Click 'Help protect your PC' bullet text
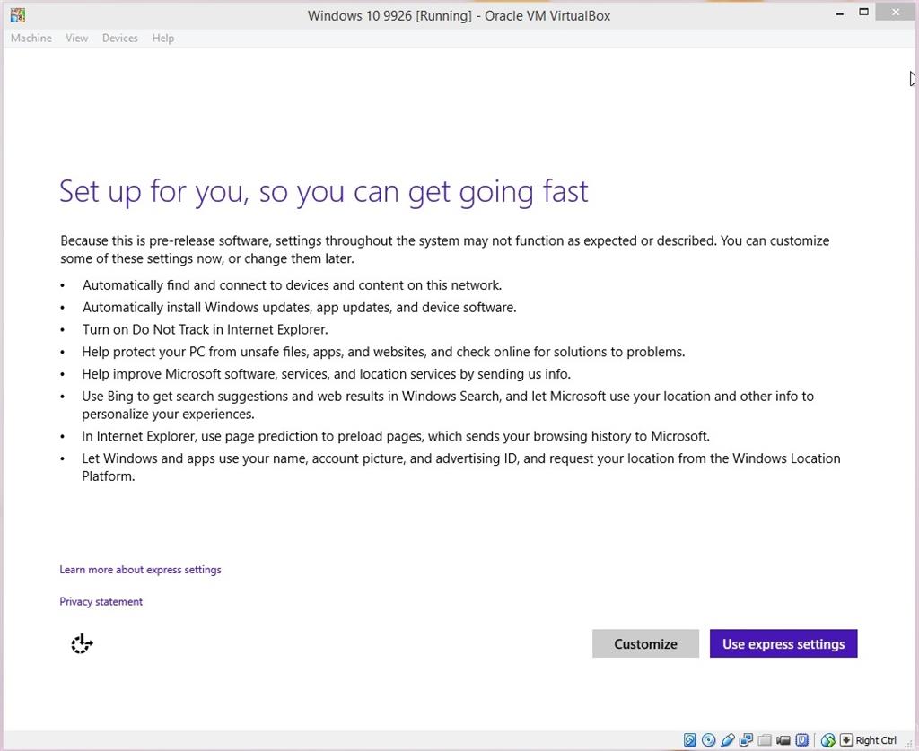Screen dimensions: 919x751 383,352
